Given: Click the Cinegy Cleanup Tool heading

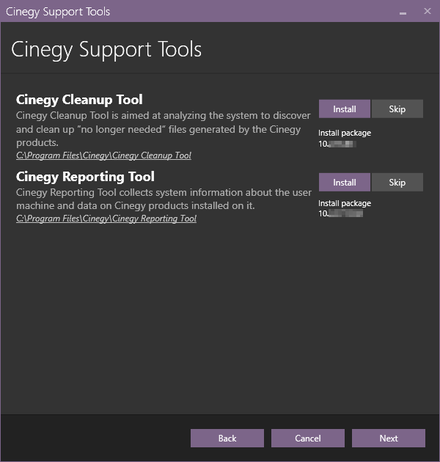Looking at the screenshot, I should 79,100.
